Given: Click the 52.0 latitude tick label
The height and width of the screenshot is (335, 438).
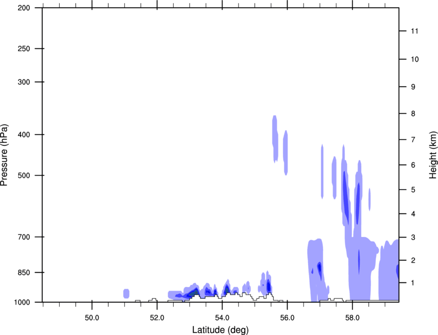Looking at the screenshot, I should click(157, 315).
